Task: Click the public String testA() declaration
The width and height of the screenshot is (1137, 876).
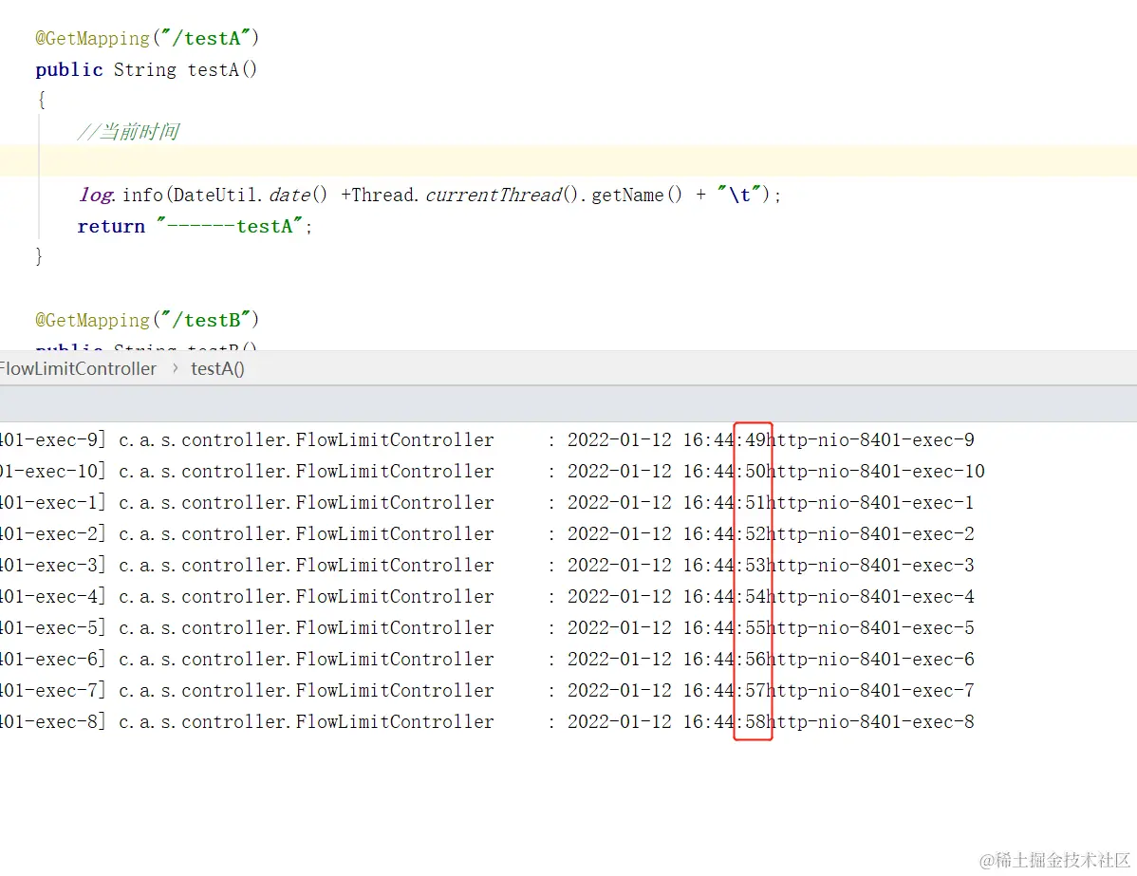Action: click(x=146, y=69)
